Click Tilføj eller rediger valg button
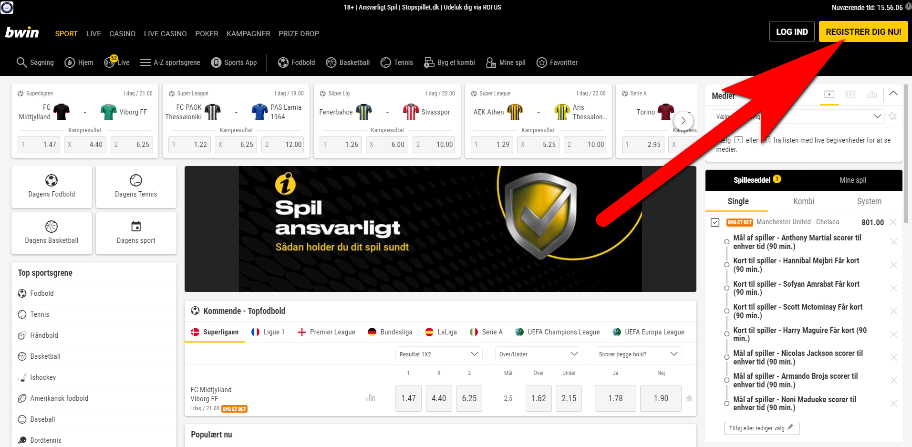Viewport: 912px width, 447px height. point(762,428)
